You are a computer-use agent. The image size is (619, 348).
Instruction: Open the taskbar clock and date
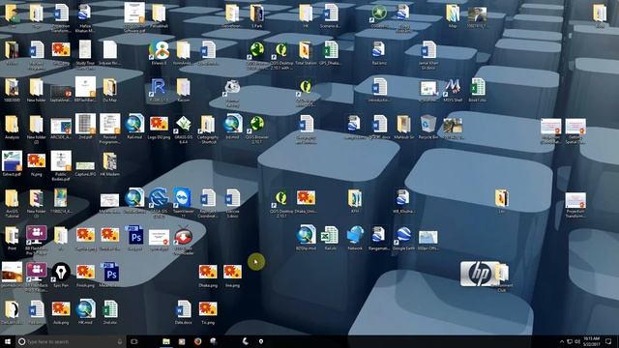click(591, 341)
